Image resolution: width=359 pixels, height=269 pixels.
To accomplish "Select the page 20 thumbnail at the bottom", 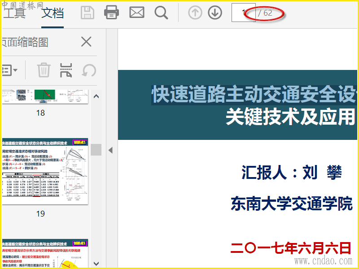I will tap(45, 253).
